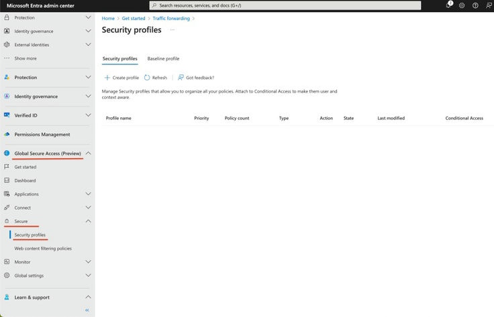Image resolution: width=494 pixels, height=317 pixels.
Task: Click the notifications bell icon
Action: click(x=448, y=5)
